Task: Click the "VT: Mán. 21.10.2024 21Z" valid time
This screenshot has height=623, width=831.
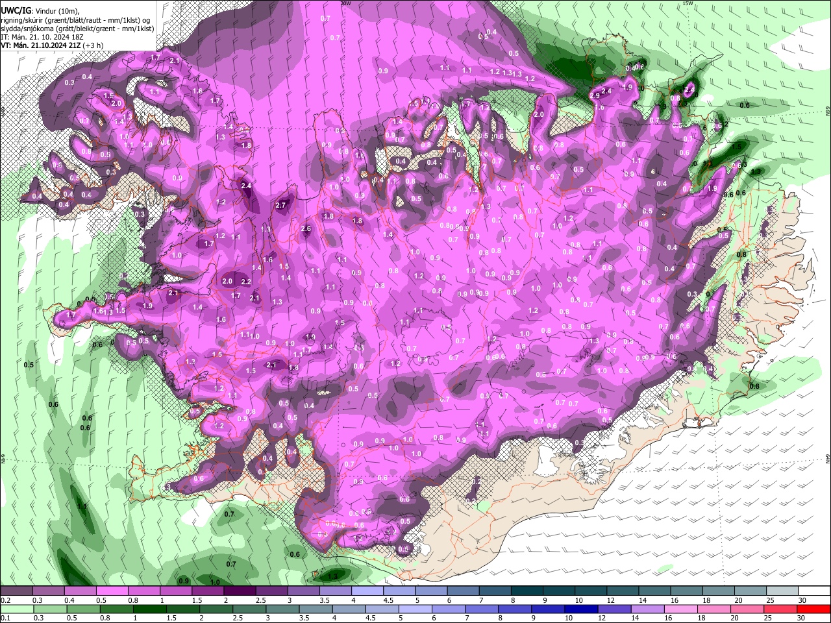Action: point(40,45)
